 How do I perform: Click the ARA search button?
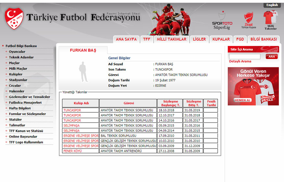(x=271, y=57)
